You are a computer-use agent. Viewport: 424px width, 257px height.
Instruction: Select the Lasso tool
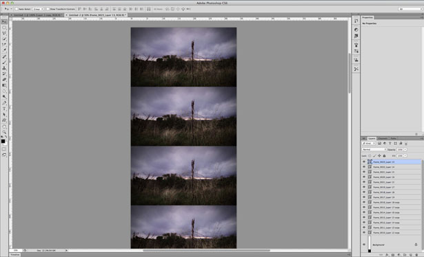click(4, 33)
